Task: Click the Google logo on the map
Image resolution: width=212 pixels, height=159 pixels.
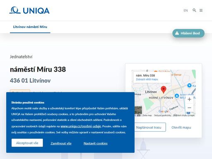Action: click(x=164, y=111)
